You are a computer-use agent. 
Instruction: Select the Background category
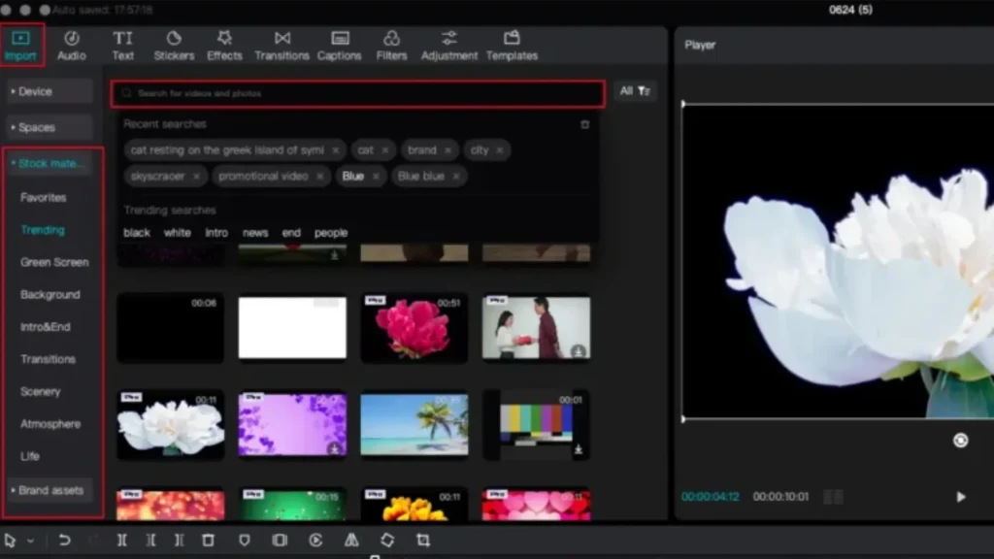tap(50, 295)
